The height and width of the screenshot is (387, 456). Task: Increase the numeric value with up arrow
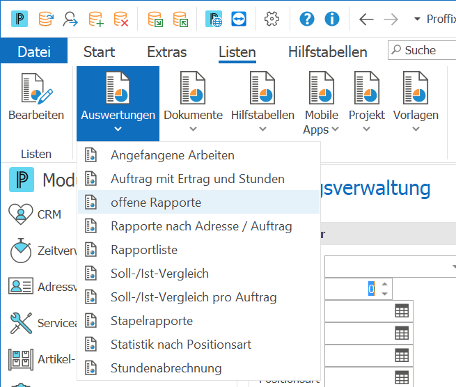click(x=384, y=284)
